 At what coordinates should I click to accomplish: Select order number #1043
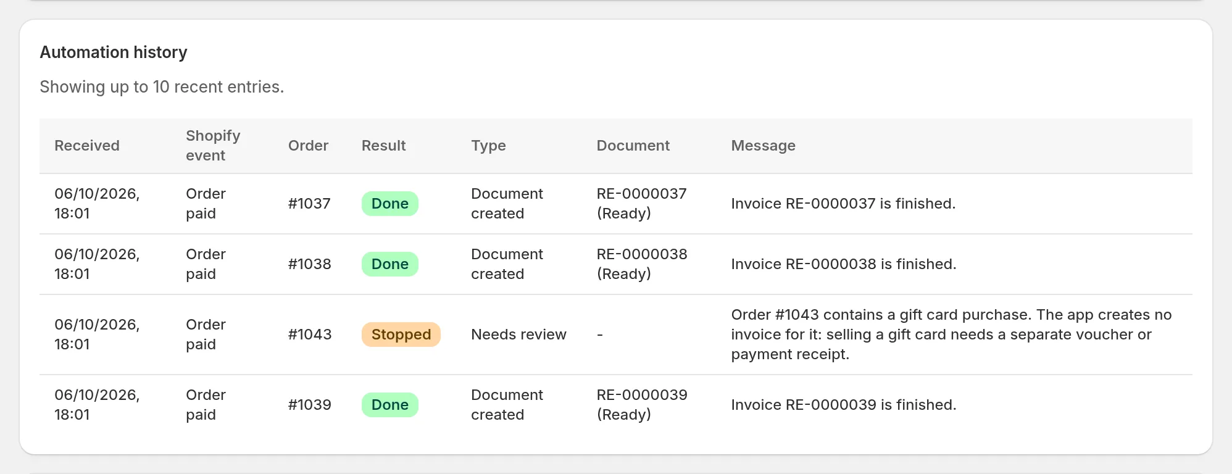[x=309, y=335]
